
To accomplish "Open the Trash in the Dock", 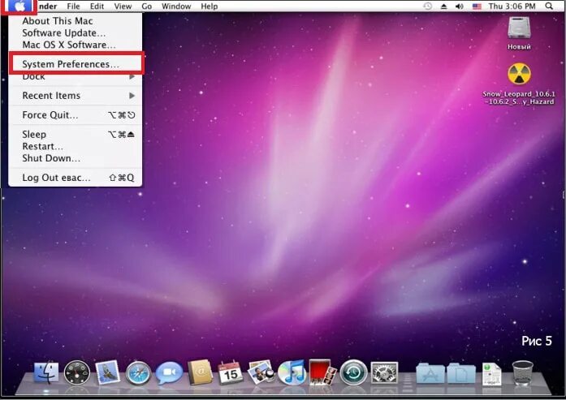I will point(522,373).
